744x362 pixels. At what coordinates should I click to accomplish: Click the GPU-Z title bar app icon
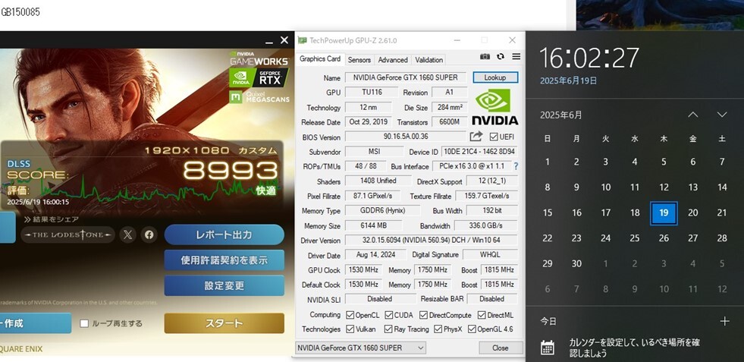[303, 40]
